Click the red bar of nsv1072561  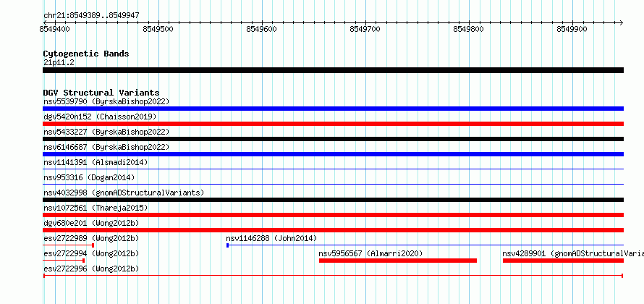(x=333, y=215)
